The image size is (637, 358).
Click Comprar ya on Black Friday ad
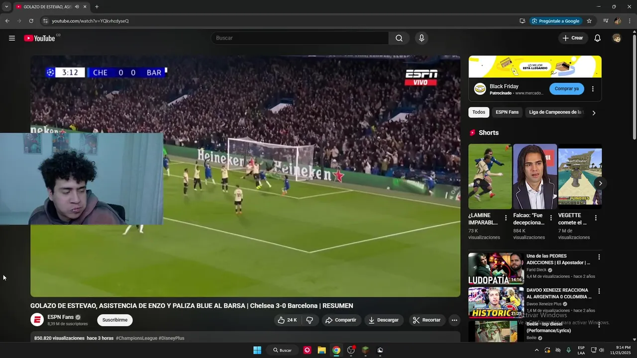[x=567, y=89]
